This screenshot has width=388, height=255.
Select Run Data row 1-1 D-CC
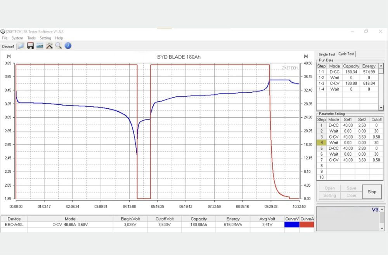(347, 72)
